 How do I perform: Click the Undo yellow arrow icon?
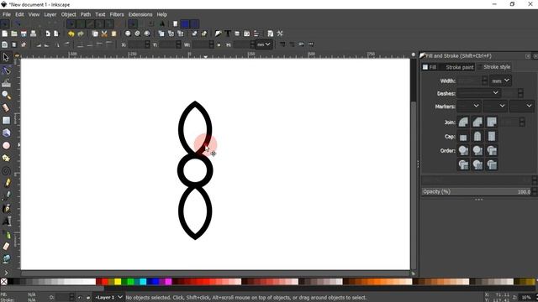click(x=71, y=34)
